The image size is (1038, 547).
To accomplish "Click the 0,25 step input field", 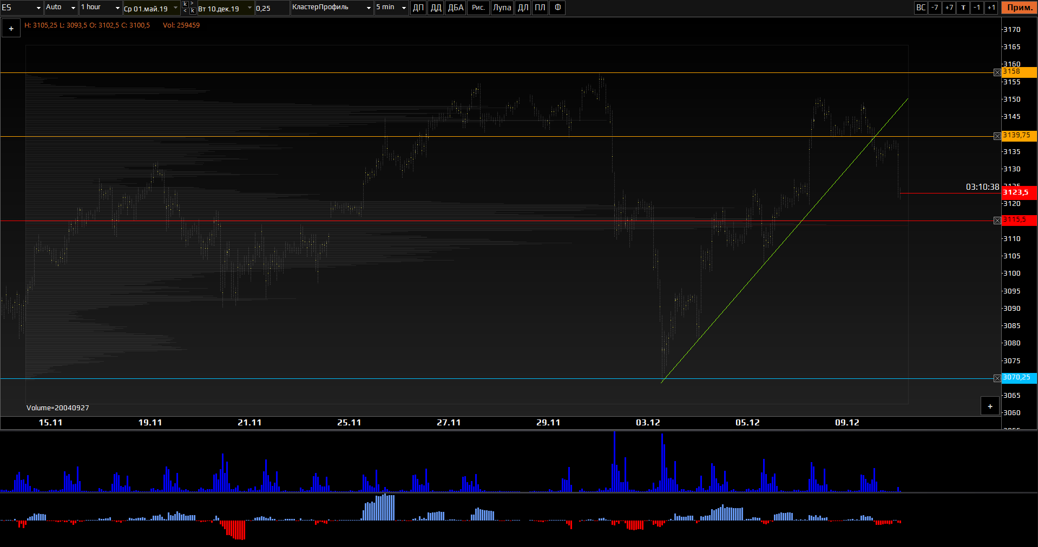I will [271, 8].
